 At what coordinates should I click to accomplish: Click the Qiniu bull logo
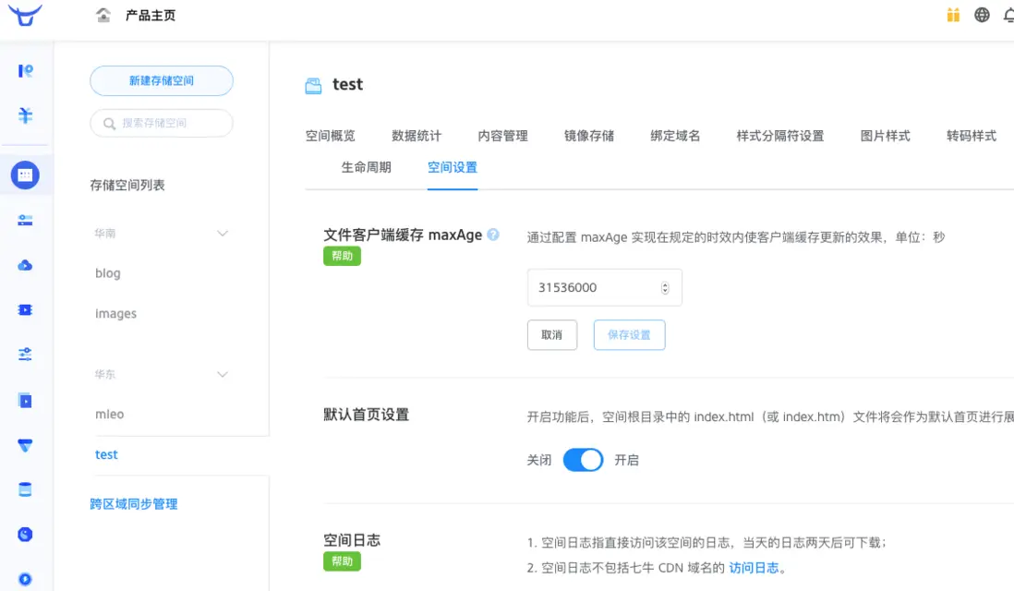(25, 14)
